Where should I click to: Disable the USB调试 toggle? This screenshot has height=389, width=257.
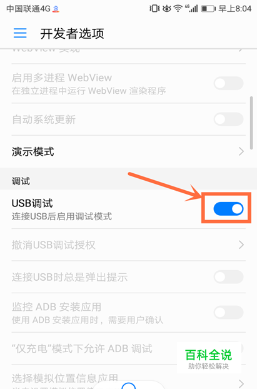tap(228, 209)
